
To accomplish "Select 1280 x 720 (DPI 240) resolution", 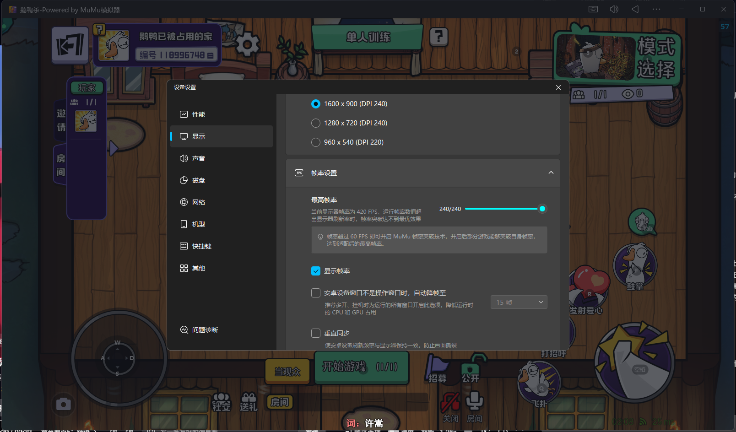I will [x=316, y=123].
